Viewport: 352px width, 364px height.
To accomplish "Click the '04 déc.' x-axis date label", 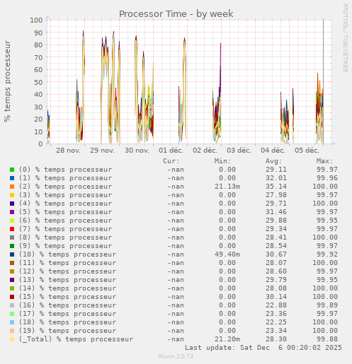I will tap(273, 151).
